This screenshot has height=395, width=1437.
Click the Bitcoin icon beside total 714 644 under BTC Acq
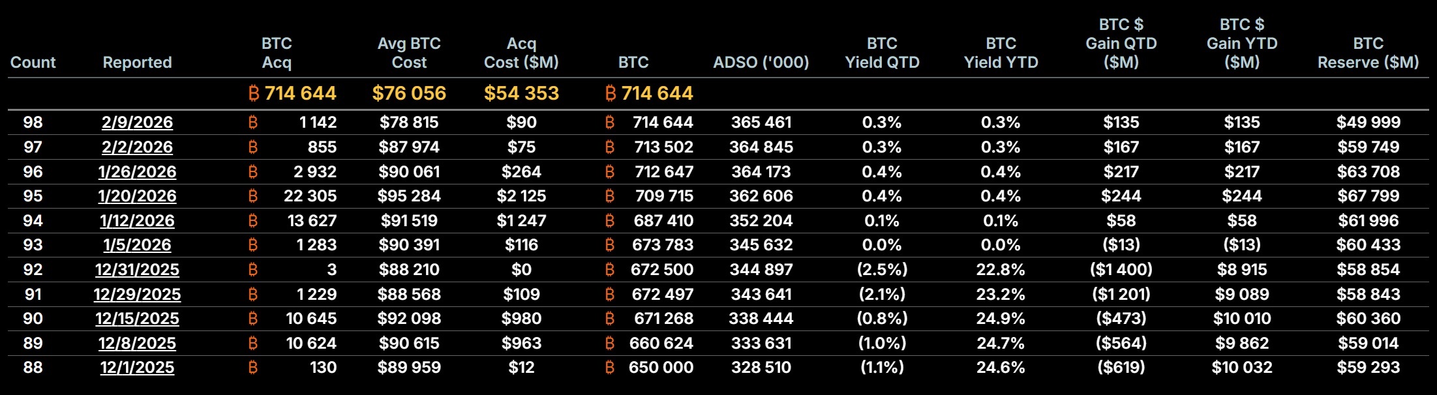click(254, 93)
